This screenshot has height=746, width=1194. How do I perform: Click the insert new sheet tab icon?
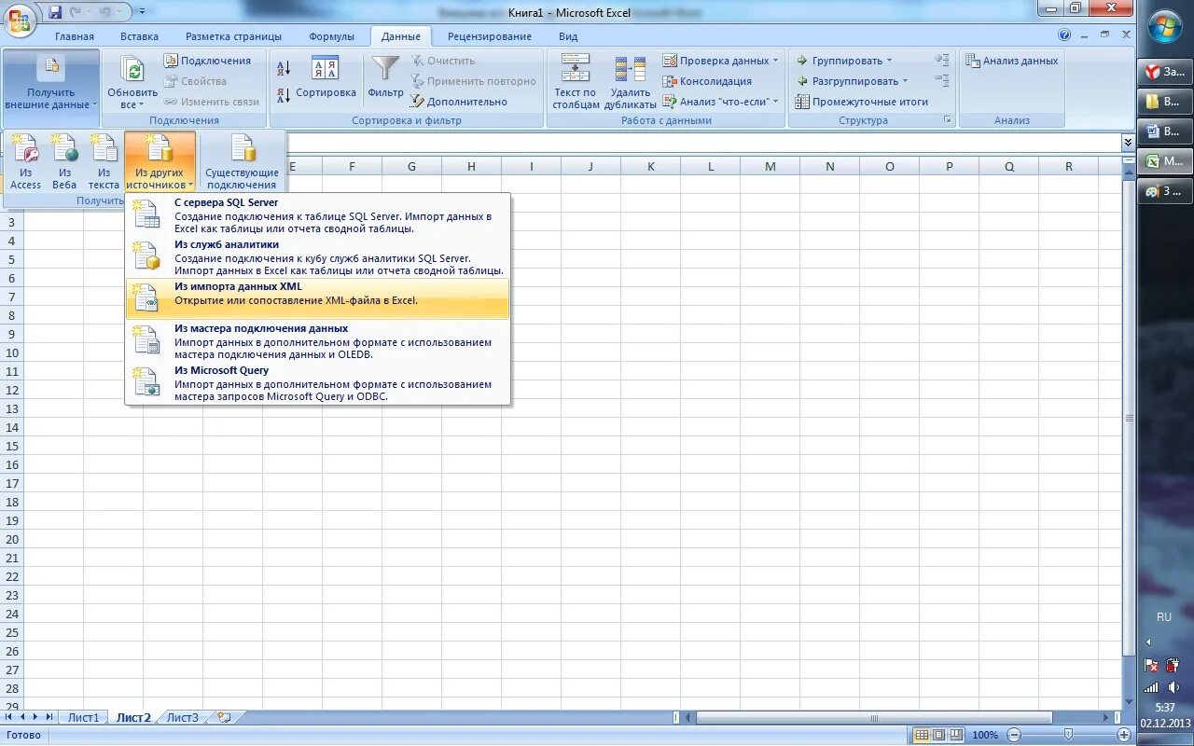click(x=223, y=717)
